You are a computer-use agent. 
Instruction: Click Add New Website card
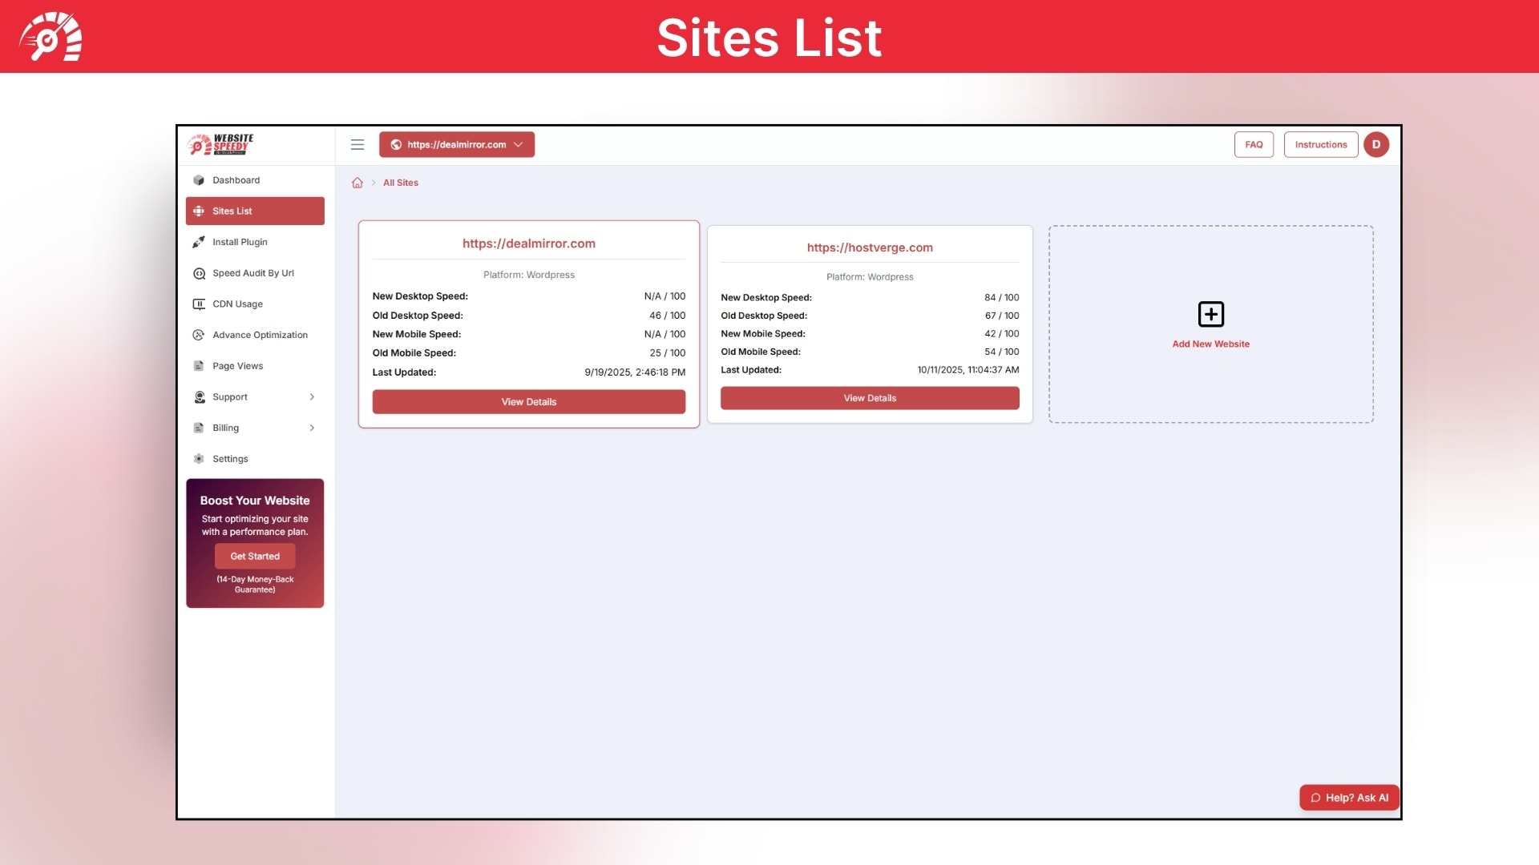pos(1210,324)
